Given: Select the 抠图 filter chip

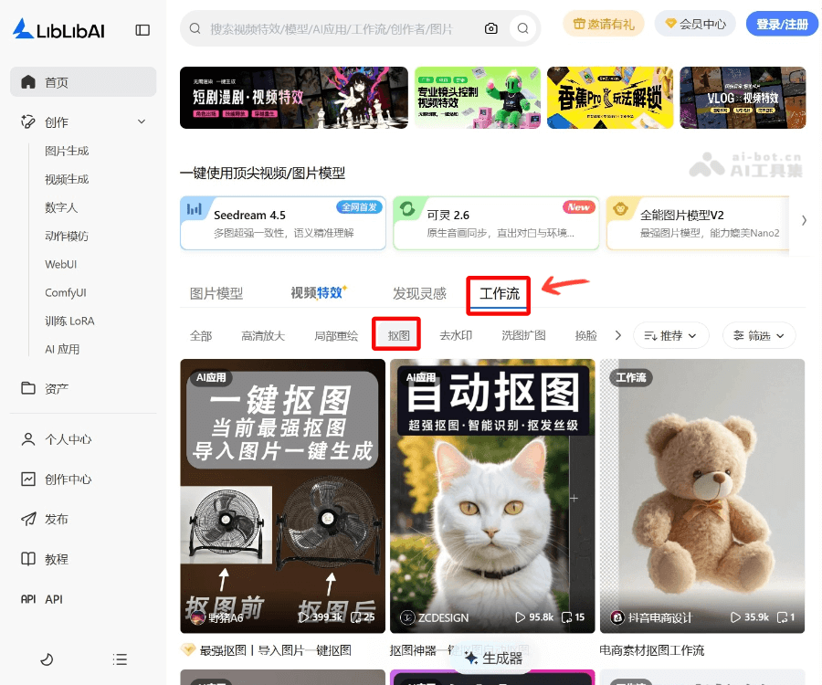Looking at the screenshot, I should (x=395, y=334).
